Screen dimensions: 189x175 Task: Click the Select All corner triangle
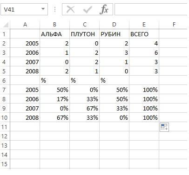5,25
